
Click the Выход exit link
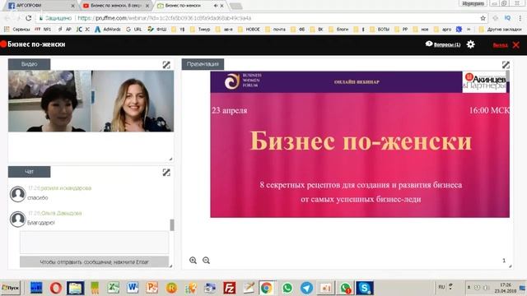click(500, 45)
